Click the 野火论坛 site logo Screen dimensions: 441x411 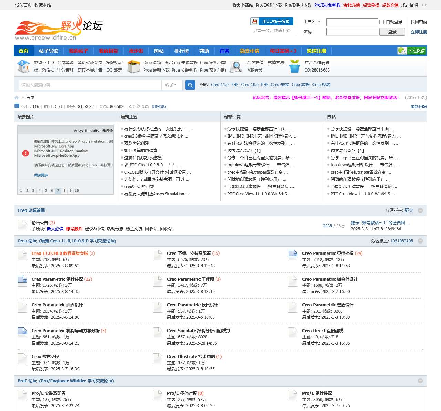59,28
